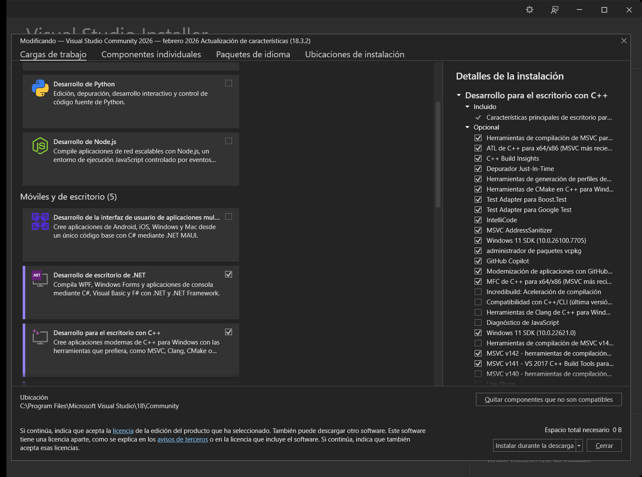
Task: Uncheck Modernización de aplicaciones con GitHub component
Action: click(x=478, y=271)
